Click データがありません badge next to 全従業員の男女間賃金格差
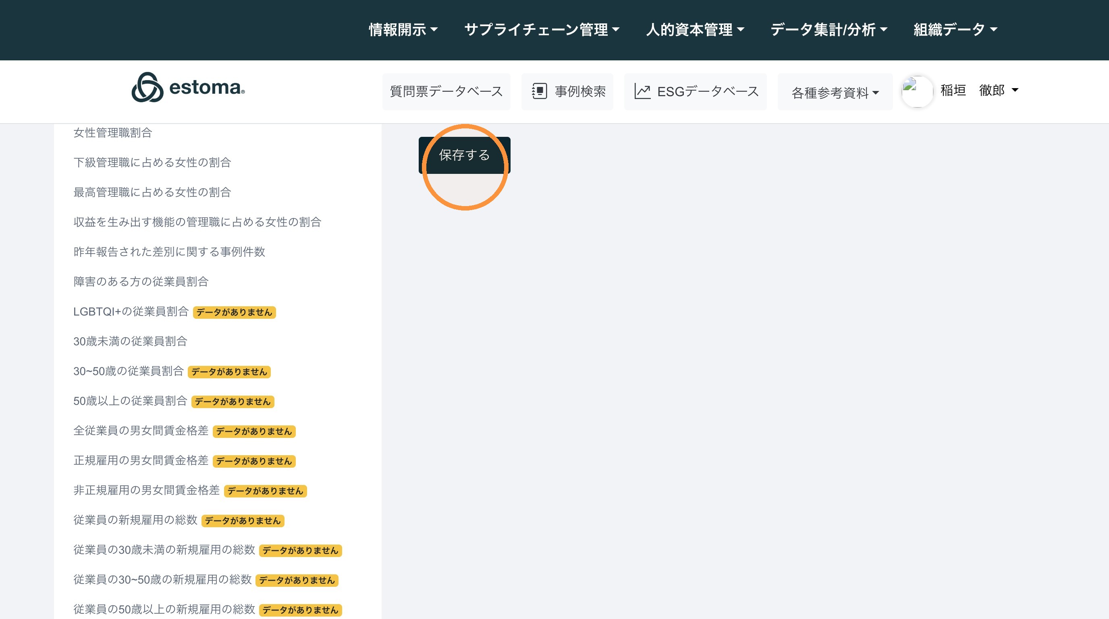 pos(254,431)
